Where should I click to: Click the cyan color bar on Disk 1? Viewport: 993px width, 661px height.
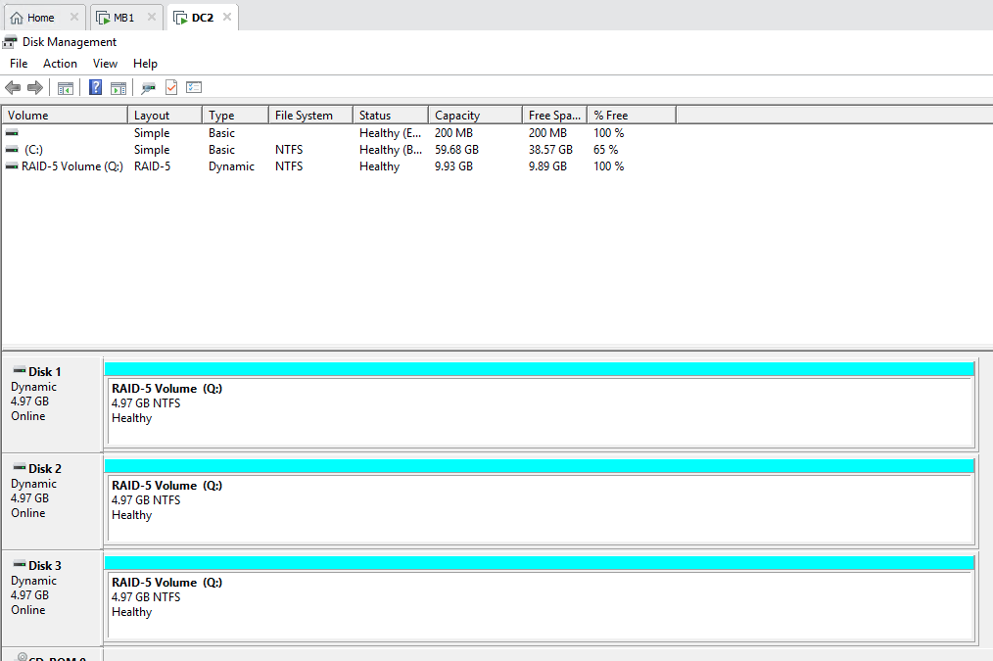[539, 368]
